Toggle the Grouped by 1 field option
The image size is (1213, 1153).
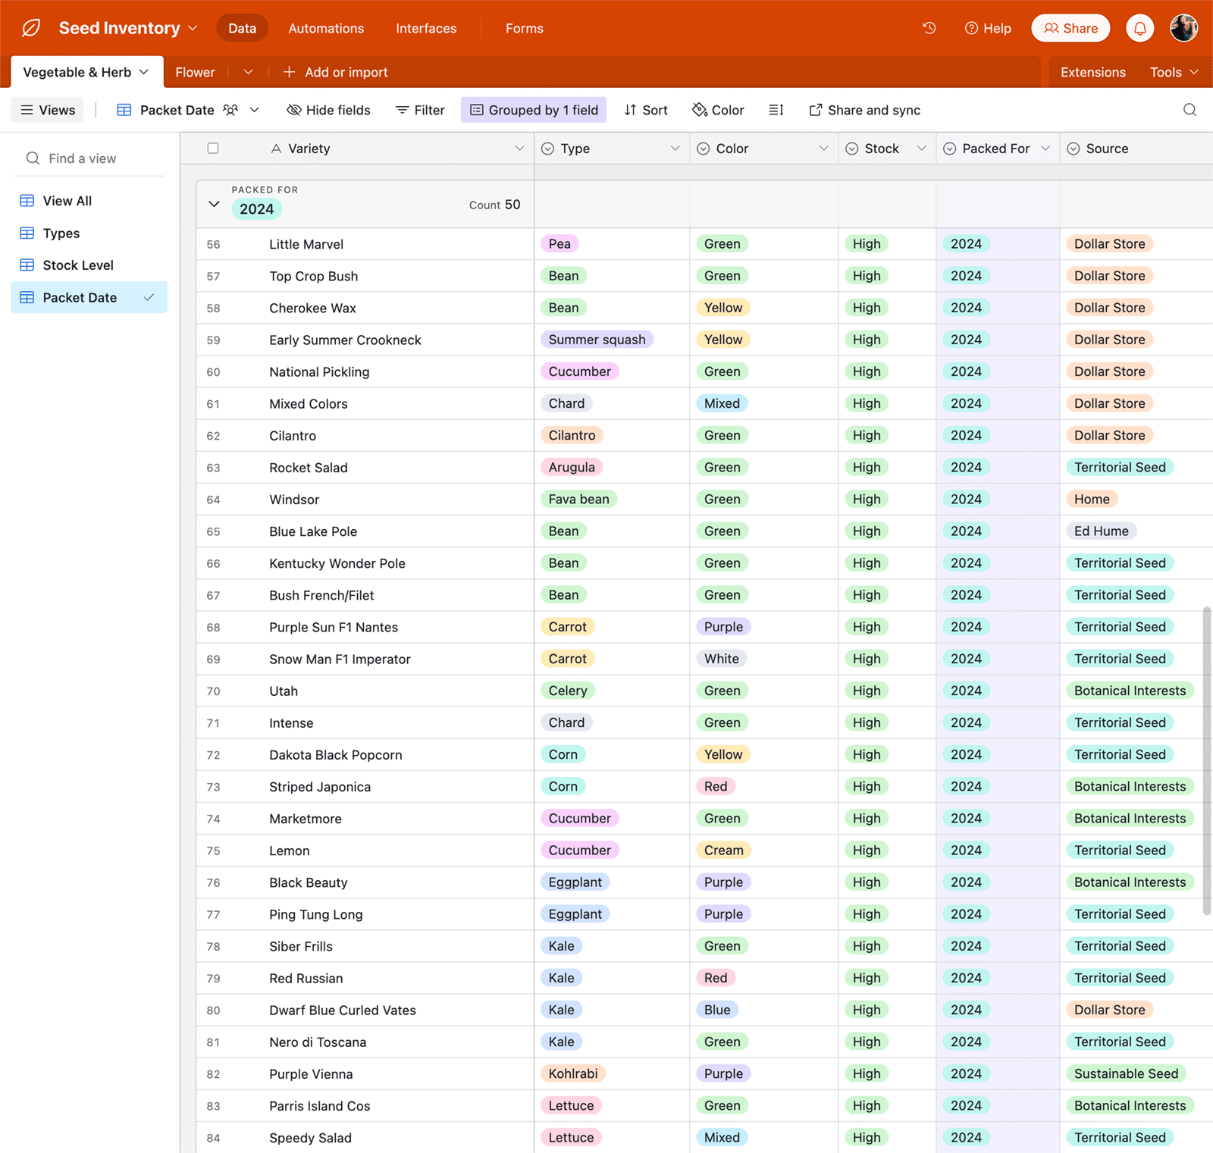coord(534,110)
